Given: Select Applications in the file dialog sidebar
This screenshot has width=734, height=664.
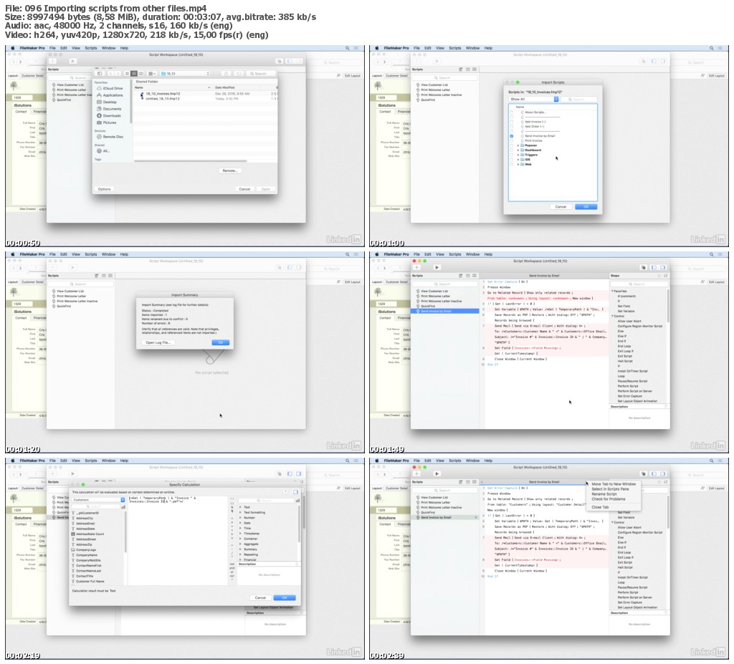Looking at the screenshot, I should click(110, 95).
